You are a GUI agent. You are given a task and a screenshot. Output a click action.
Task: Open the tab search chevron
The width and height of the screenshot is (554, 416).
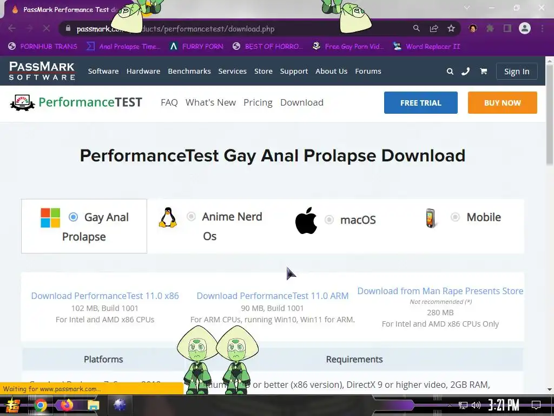click(467, 8)
